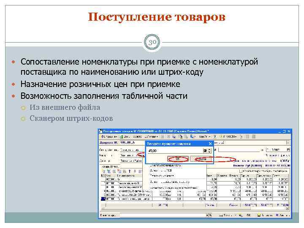Maximize the Поступление товаров document window
This screenshot has height=228, width=304.
coord(284,131)
